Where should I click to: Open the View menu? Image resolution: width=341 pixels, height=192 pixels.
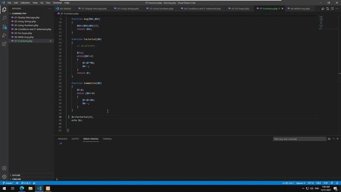pyautogui.click(x=35, y=3)
